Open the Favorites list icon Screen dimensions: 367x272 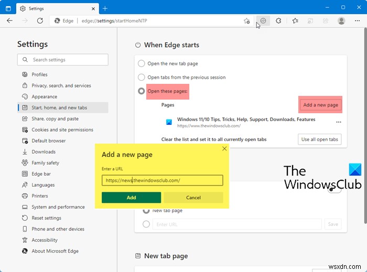[295, 20]
